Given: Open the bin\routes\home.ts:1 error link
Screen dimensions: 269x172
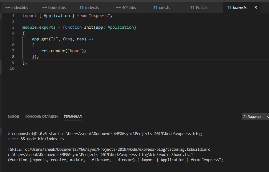Looking at the screenshot, I should pyautogui.click(x=100, y=154).
